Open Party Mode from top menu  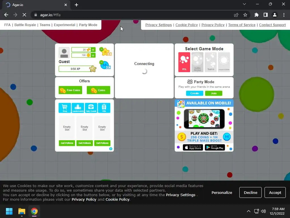(x=88, y=25)
